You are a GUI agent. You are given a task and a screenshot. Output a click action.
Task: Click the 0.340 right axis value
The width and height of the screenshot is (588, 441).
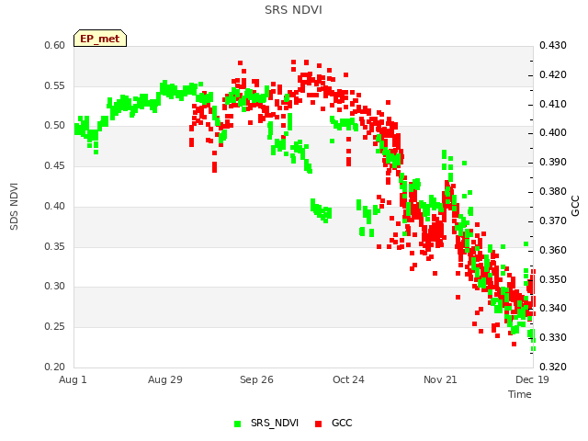[x=553, y=308]
